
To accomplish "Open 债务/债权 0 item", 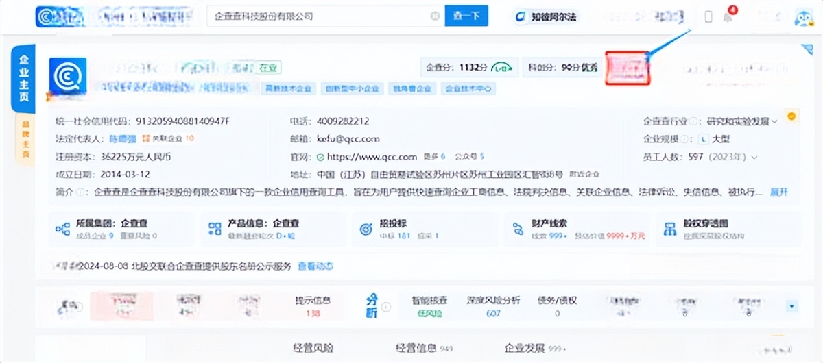I will point(558,306).
